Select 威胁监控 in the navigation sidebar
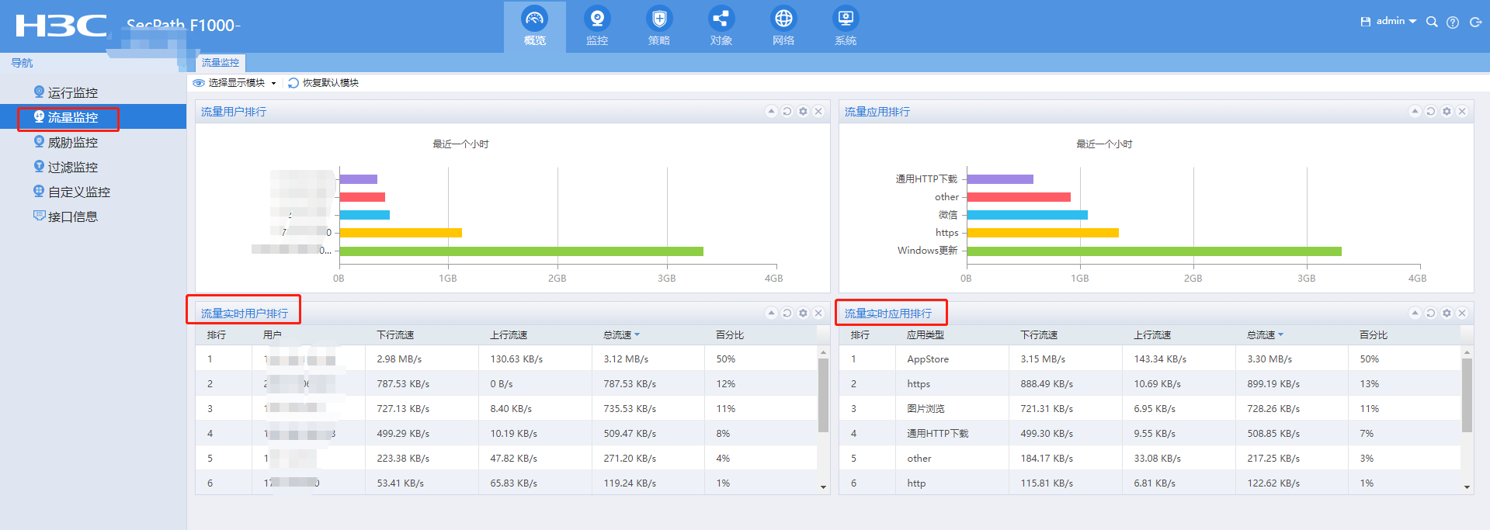 (x=73, y=143)
